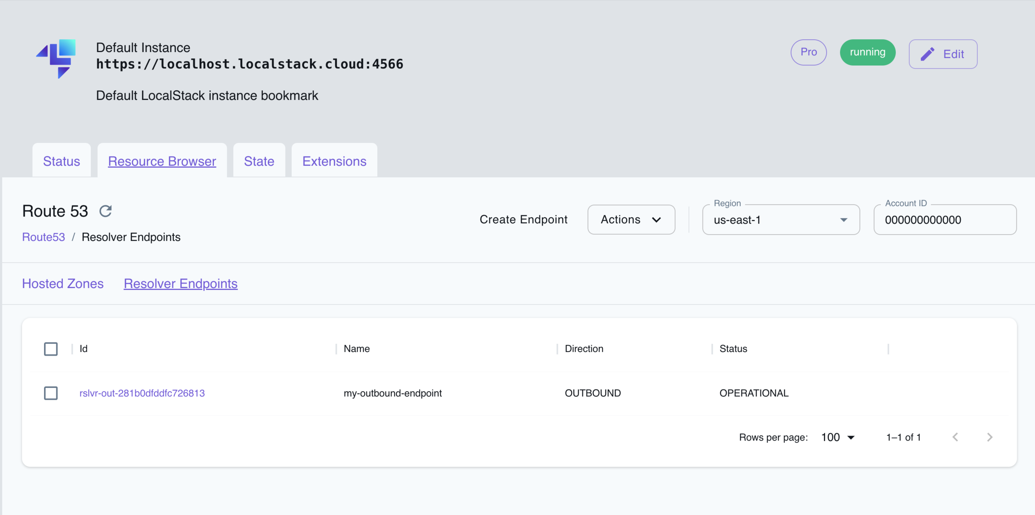Check the checkbox for my-outbound-endpoint row
The height and width of the screenshot is (515, 1035).
[50, 393]
